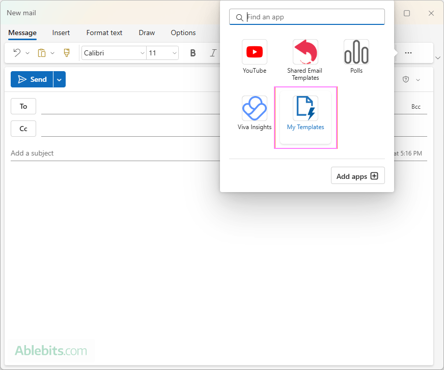Expand the Send options arrow
This screenshot has width=444, height=370.
(x=59, y=79)
